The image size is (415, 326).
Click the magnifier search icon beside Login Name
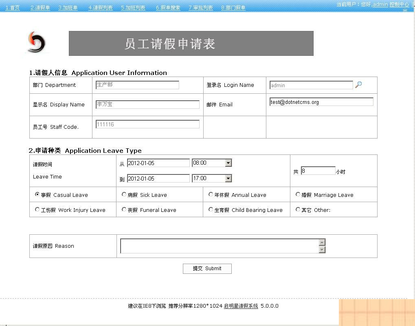[358, 85]
